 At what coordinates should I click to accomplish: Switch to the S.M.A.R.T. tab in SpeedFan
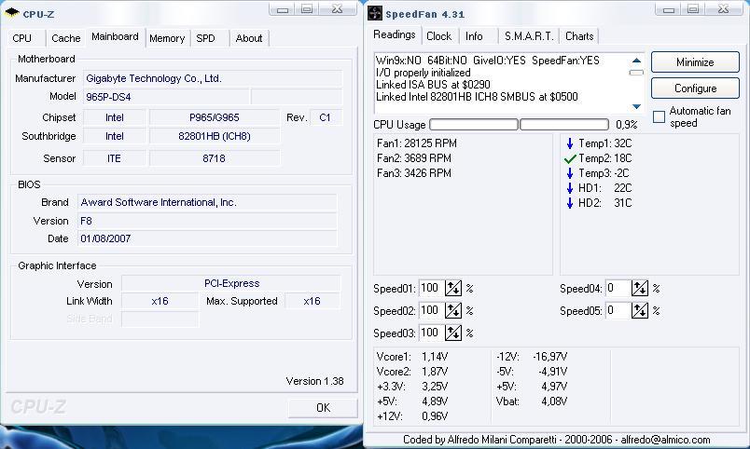[529, 36]
